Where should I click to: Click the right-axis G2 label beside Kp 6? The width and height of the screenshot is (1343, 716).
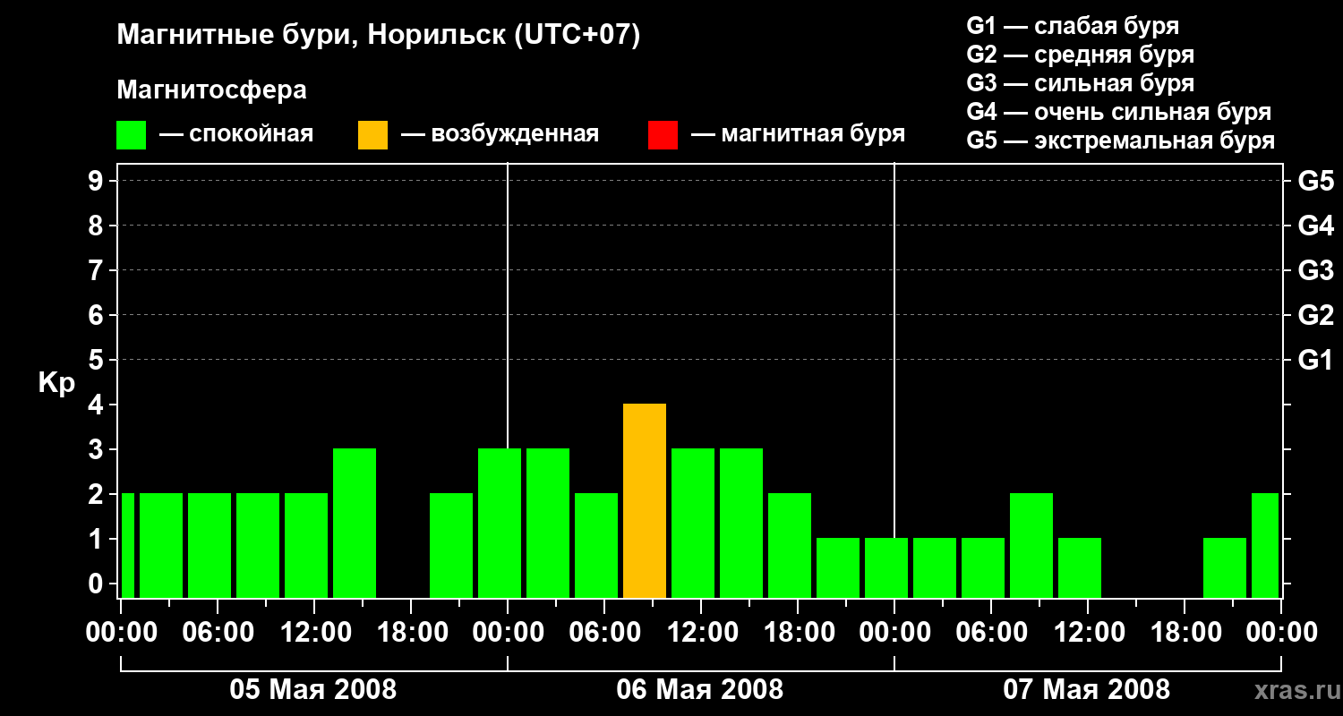click(x=1315, y=315)
